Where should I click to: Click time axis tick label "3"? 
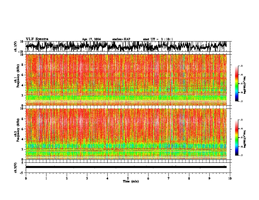click(87, 178)
